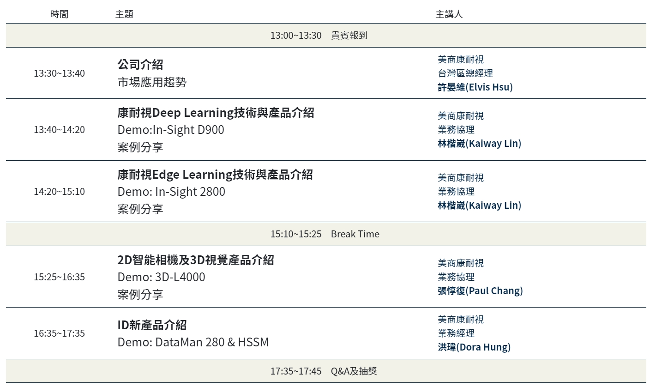The image size is (650, 387).
Task: Click the 14:20~15:10 time cell
Action: pos(59,191)
